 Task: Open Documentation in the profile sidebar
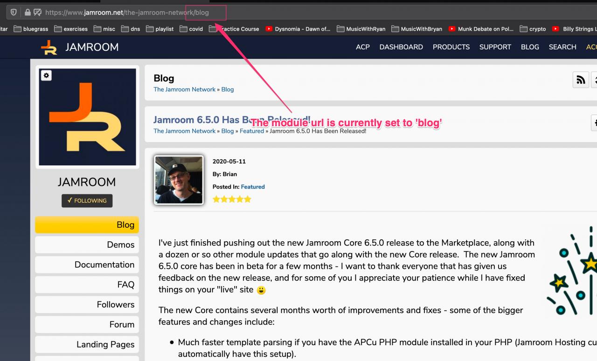(87, 265)
